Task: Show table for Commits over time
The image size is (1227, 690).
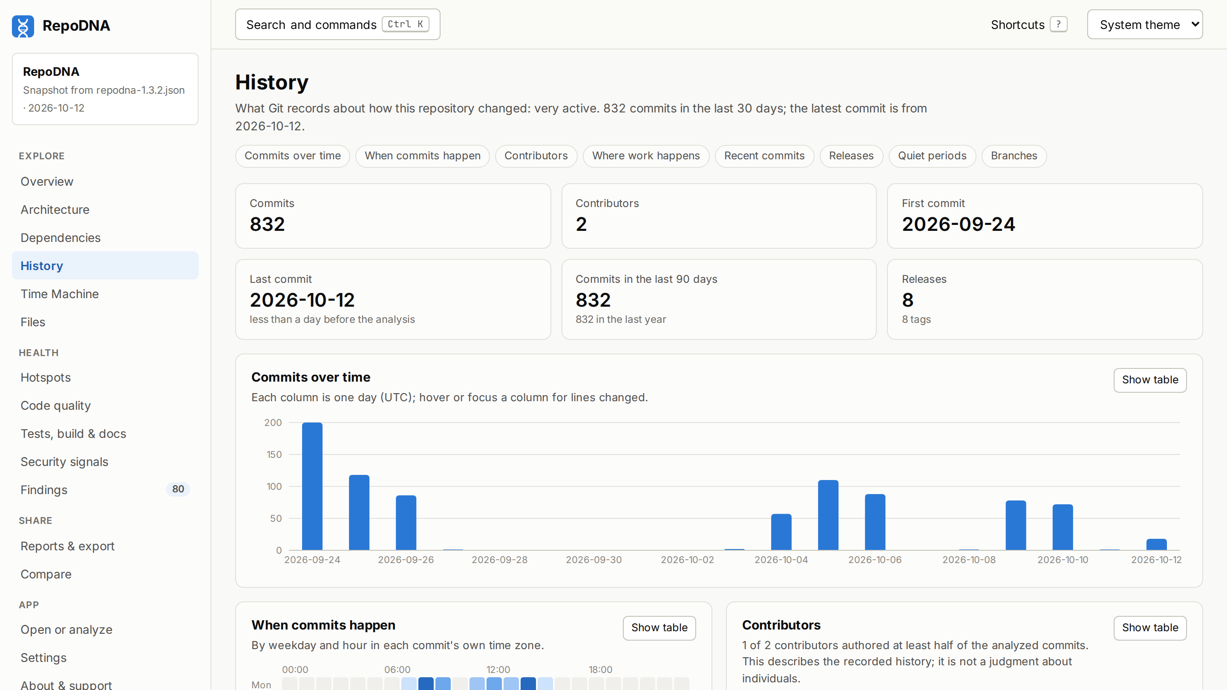Action: tap(1150, 380)
